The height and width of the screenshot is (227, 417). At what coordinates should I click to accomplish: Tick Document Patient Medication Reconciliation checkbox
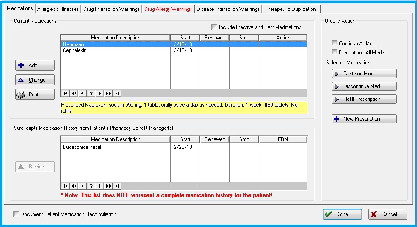coord(16,214)
